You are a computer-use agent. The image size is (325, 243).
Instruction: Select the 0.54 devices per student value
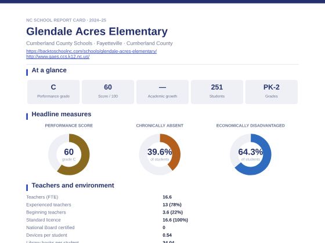[x=167, y=235]
